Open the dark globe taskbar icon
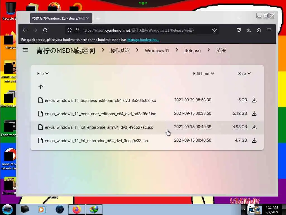The width and height of the screenshot is (286, 215). coord(60,209)
